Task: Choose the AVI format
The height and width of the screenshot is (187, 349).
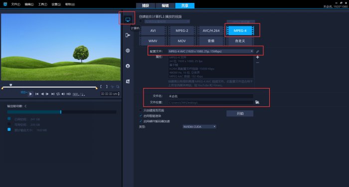Action: pyautogui.click(x=153, y=31)
